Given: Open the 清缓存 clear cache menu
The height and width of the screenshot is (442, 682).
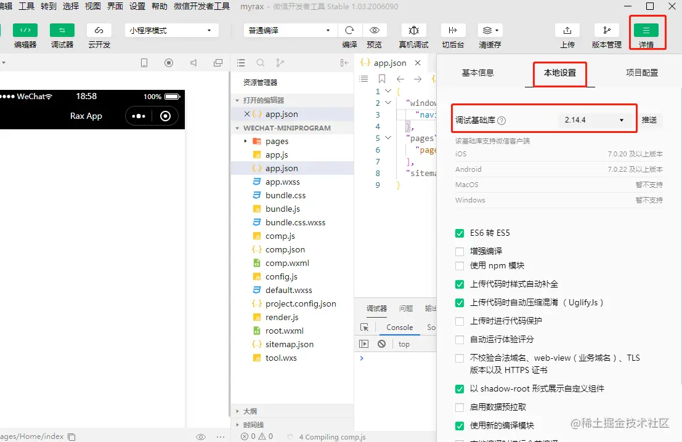Looking at the screenshot, I should pyautogui.click(x=490, y=30).
